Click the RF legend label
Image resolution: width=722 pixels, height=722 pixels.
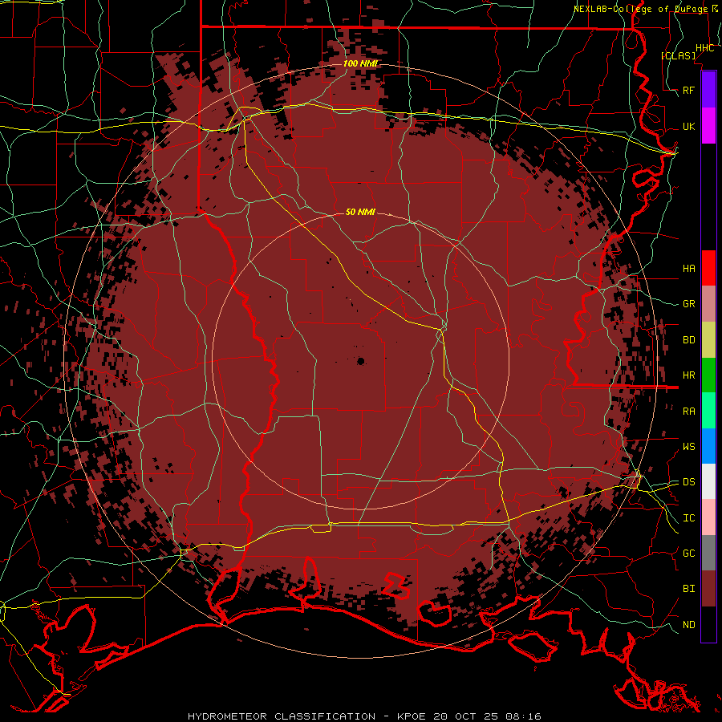coord(689,90)
